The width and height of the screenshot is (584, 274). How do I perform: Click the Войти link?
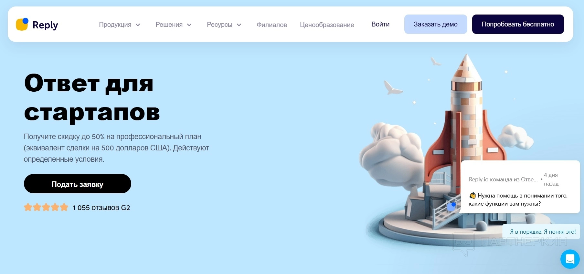coord(380,24)
